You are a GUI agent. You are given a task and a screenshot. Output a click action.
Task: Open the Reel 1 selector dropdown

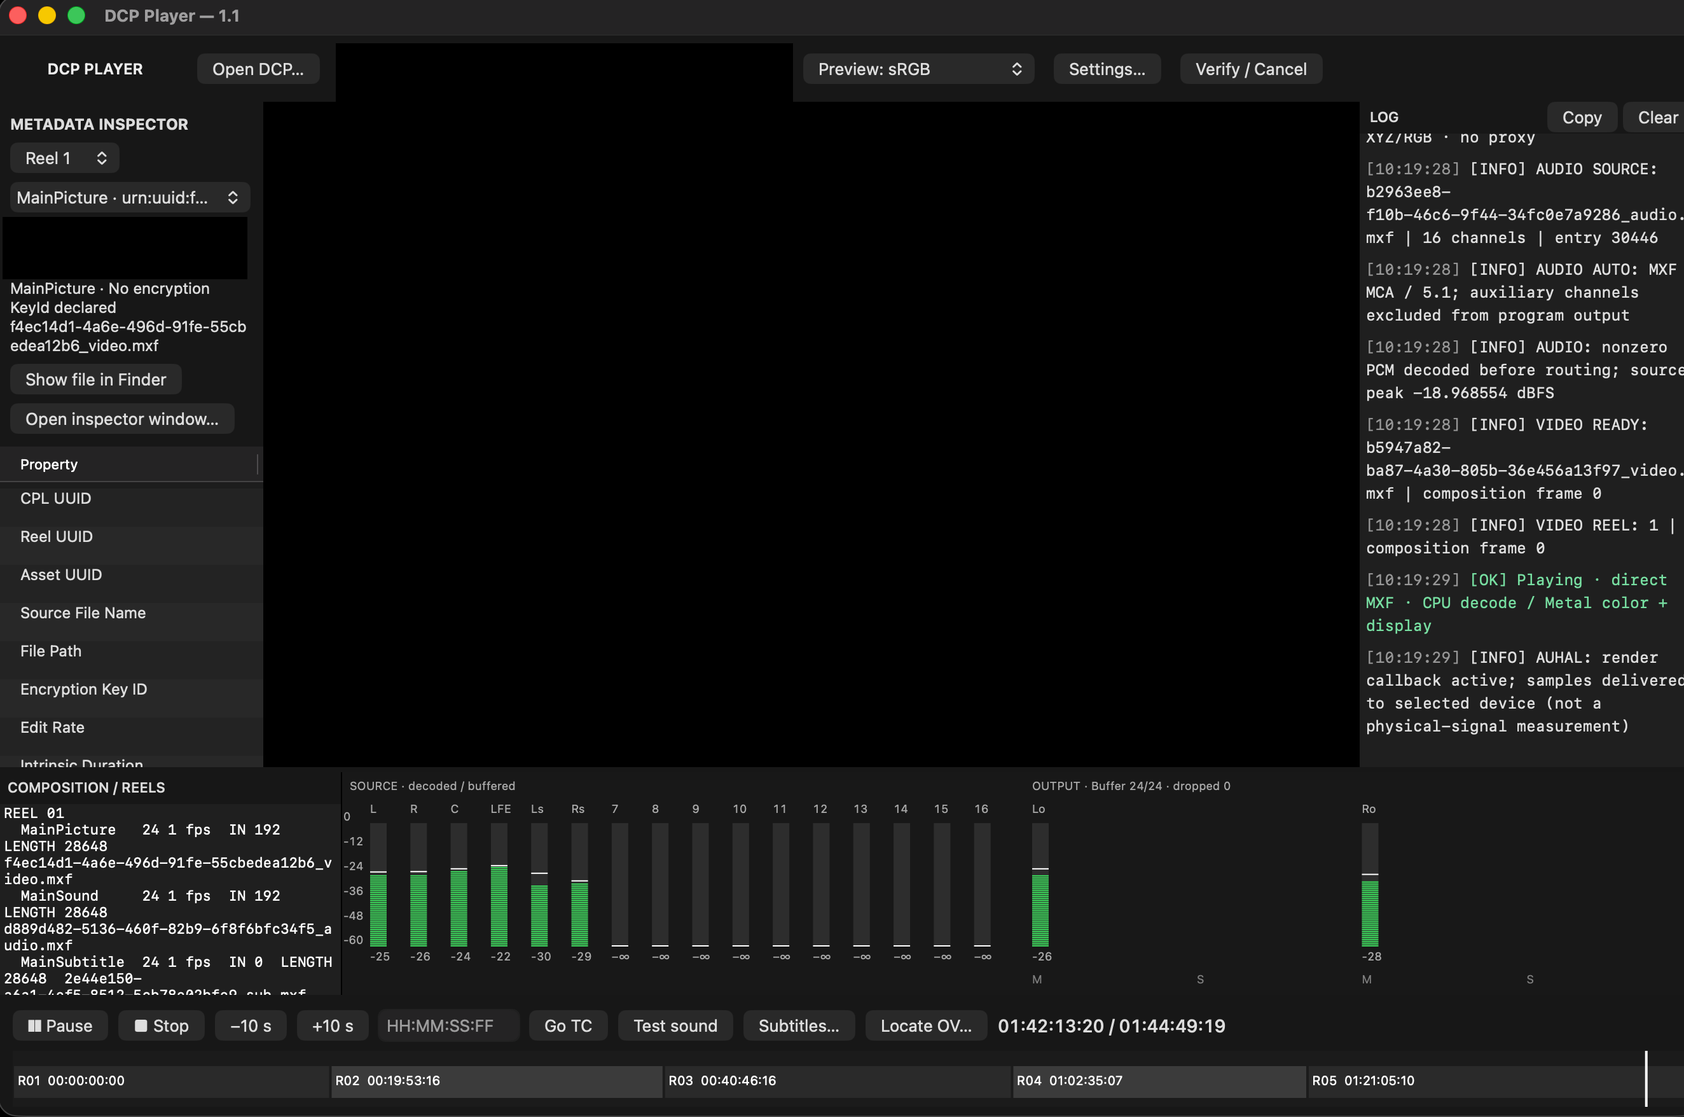pyautogui.click(x=64, y=158)
